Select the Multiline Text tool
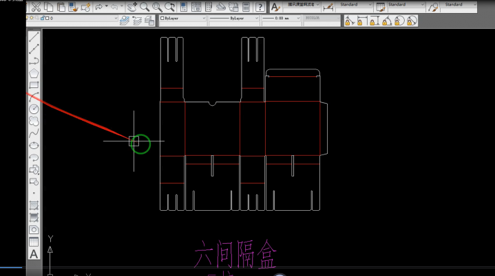The image size is (495, 276). click(34, 254)
